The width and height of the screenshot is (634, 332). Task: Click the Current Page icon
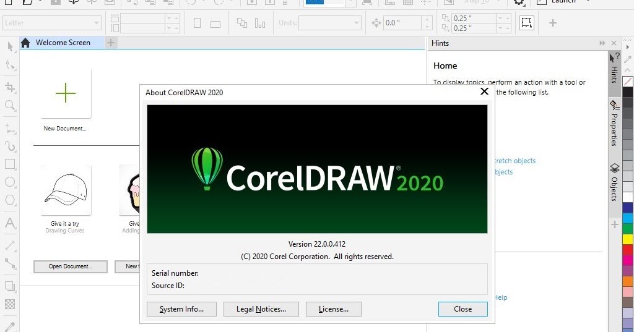(x=260, y=23)
